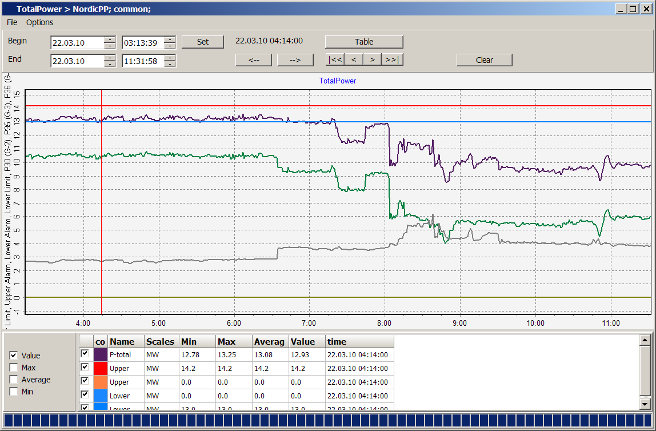Shift time range backward with <-- button
Image resolution: width=656 pixels, height=431 pixels.
point(253,60)
